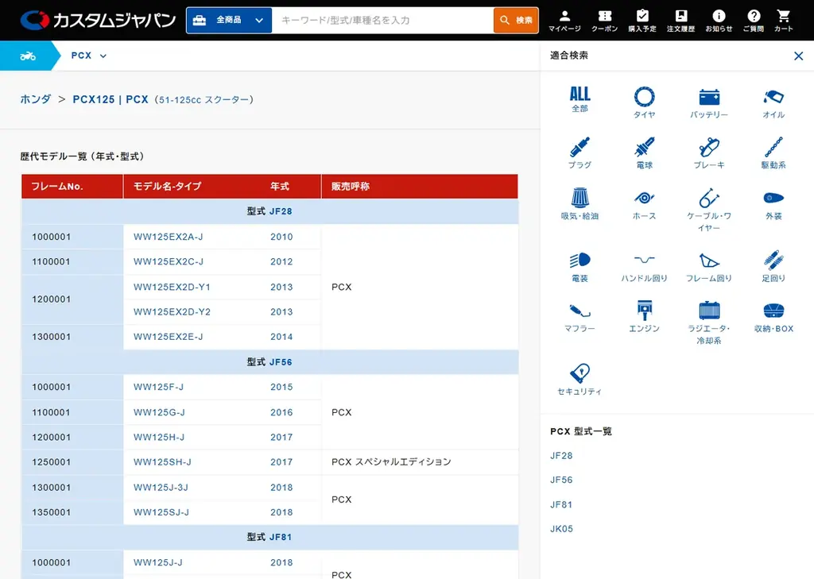The height and width of the screenshot is (579, 814).
Task: Close the 適合検索 panel
Action: pyautogui.click(x=798, y=56)
